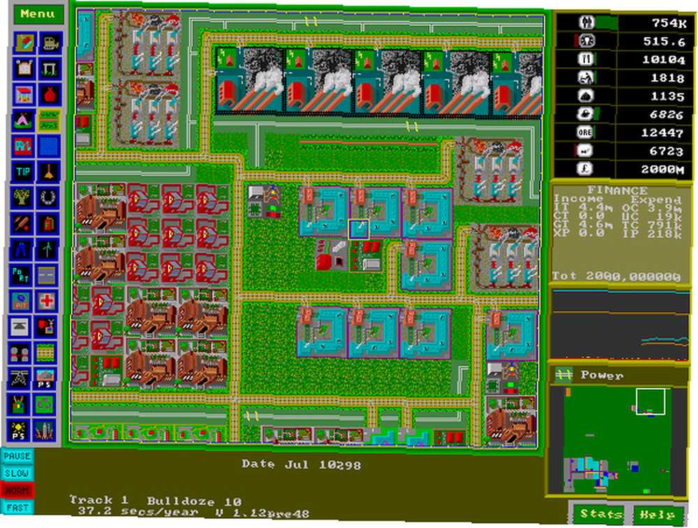This screenshot has height=528, width=698.
Task: Set game speed to NORM
Action: pos(17,490)
